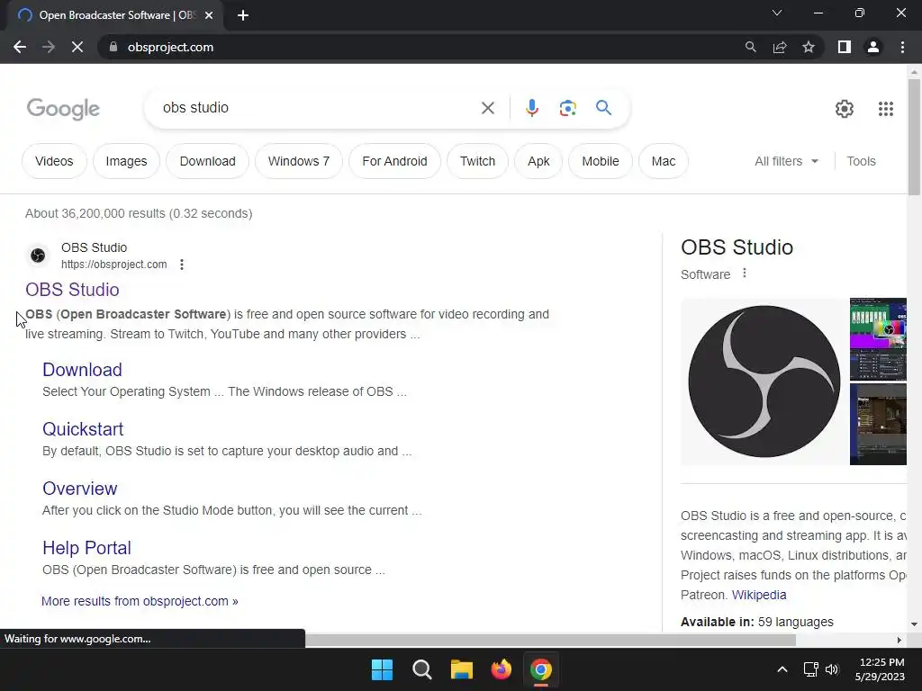Click the browser forward arrow
Screen dimensions: 922x691
[x=49, y=47]
